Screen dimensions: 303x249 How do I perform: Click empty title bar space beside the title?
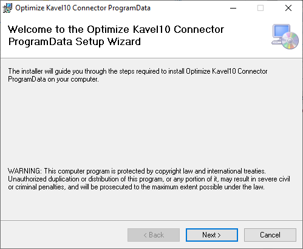click(188, 8)
